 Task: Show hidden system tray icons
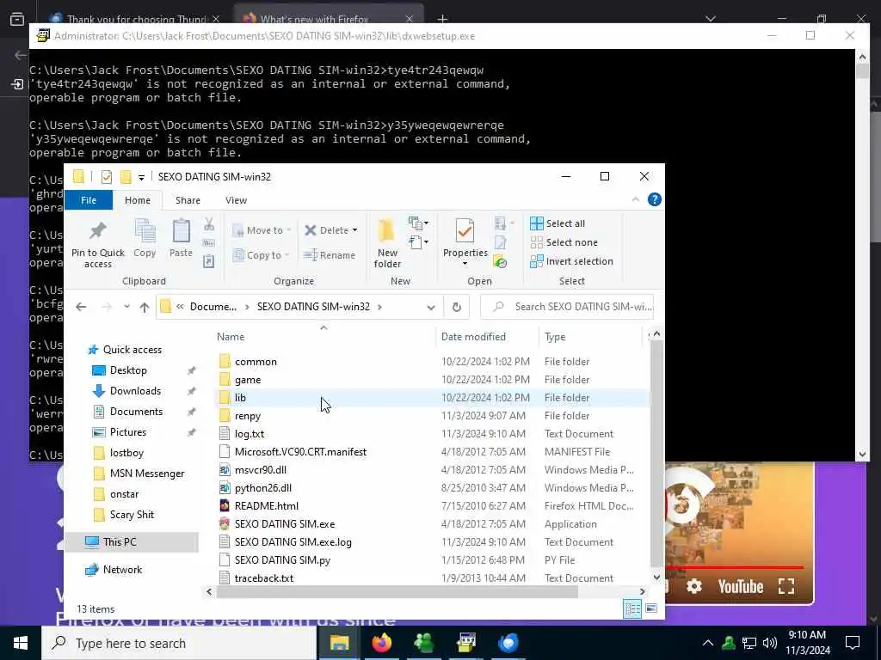pos(708,643)
